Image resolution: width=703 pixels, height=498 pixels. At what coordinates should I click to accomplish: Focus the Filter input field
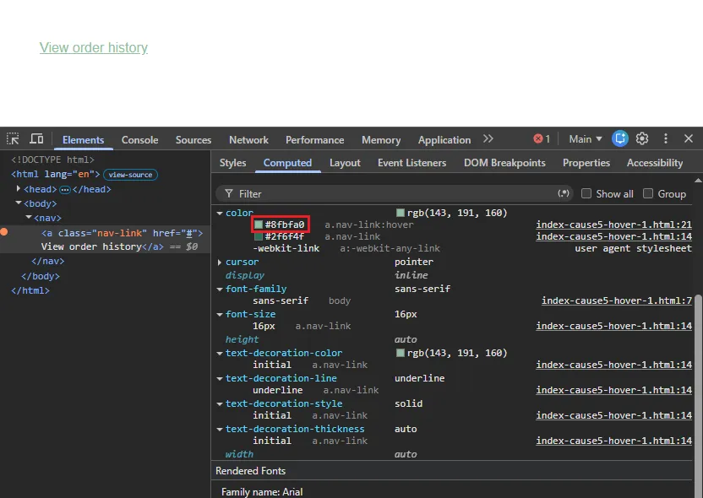pos(395,193)
